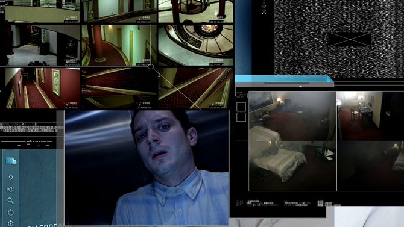
Task: Select the smoky hotel room lamp feed
Action: coord(292,116)
